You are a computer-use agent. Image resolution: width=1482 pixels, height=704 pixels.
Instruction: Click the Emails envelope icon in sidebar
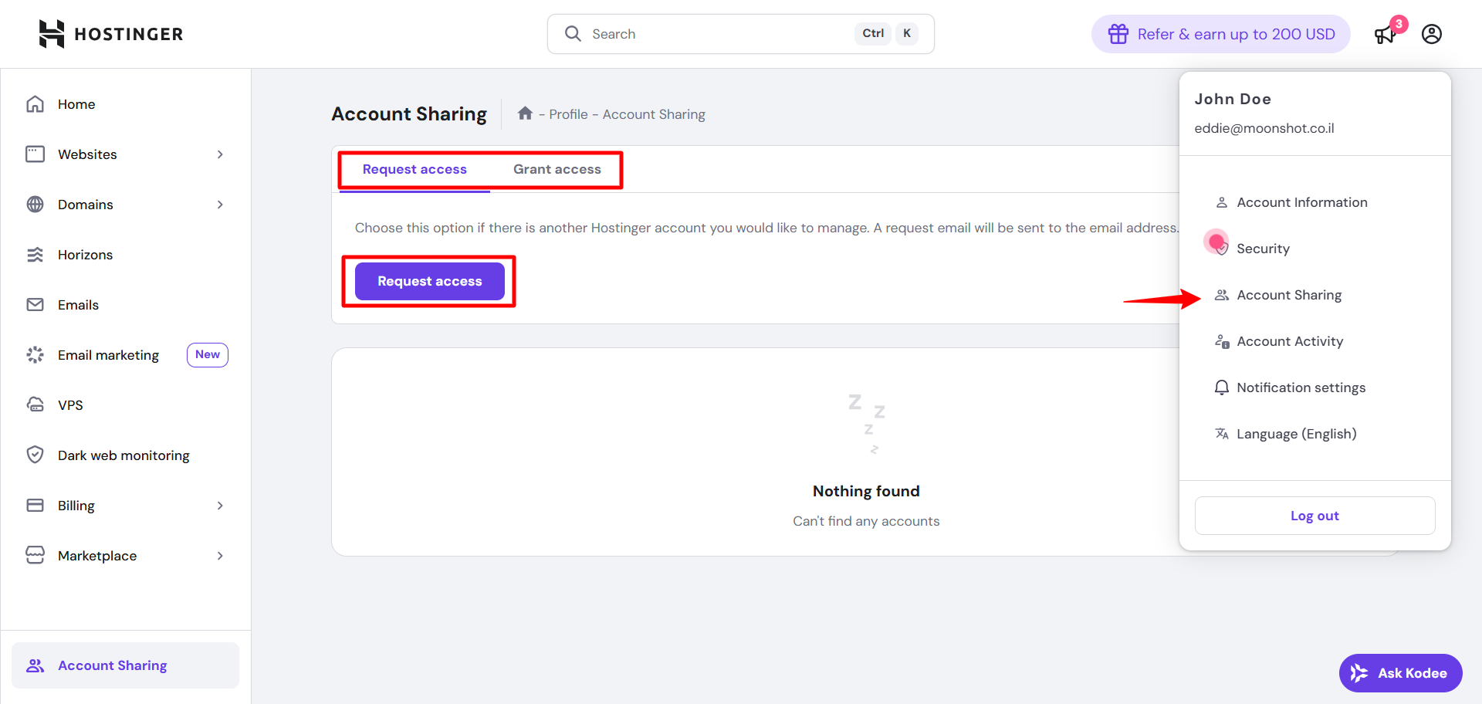click(x=36, y=304)
